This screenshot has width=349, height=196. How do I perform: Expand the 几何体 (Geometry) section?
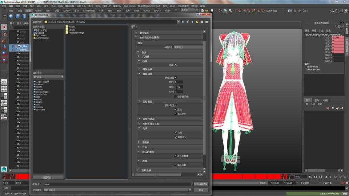pos(170,57)
